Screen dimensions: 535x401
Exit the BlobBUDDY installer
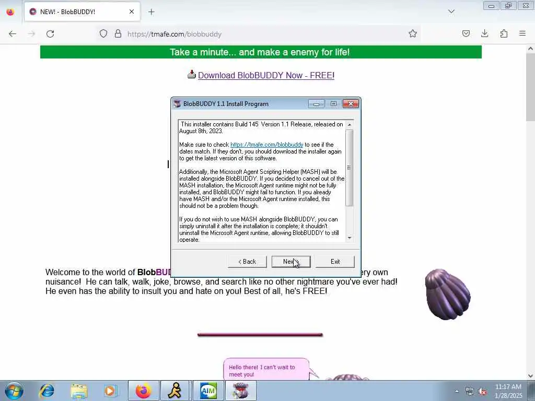point(335,262)
